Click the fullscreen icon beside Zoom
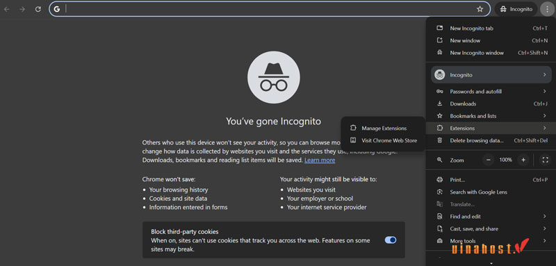 click(546, 160)
